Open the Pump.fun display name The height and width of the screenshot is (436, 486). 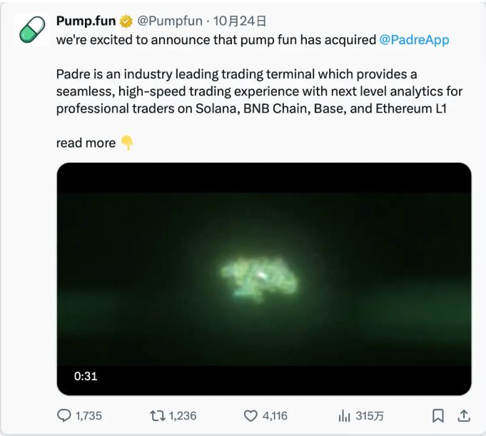[86, 21]
